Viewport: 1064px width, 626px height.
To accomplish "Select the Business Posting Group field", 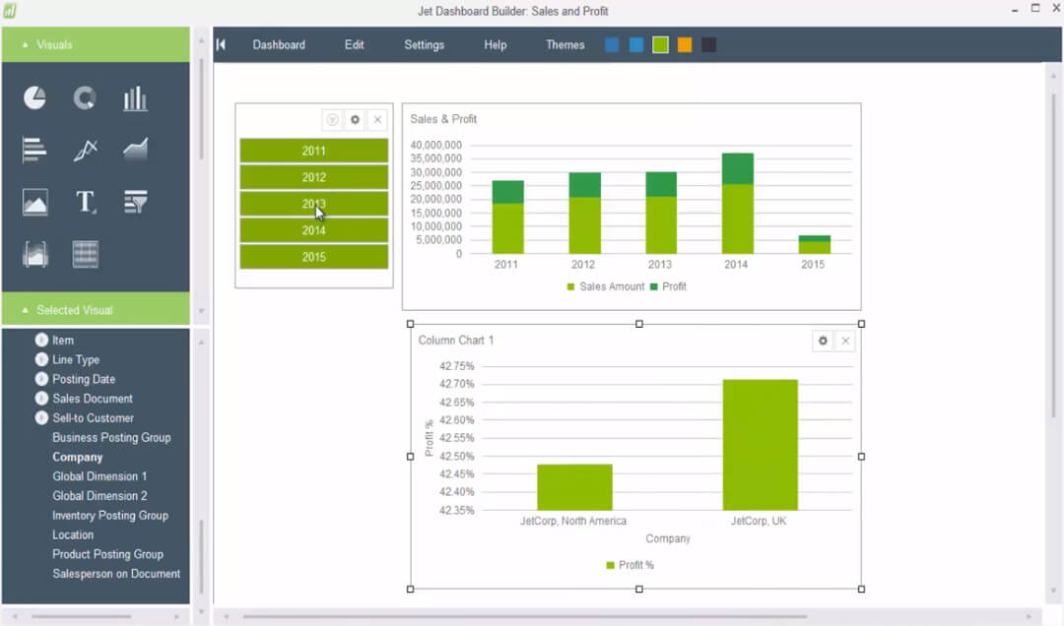I will [112, 437].
